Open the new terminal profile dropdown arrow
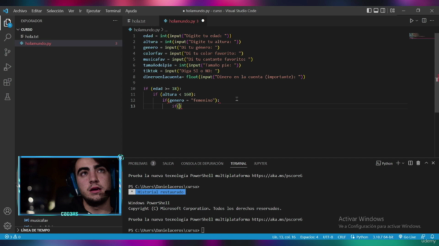This screenshot has height=246, width=439. 403,163
